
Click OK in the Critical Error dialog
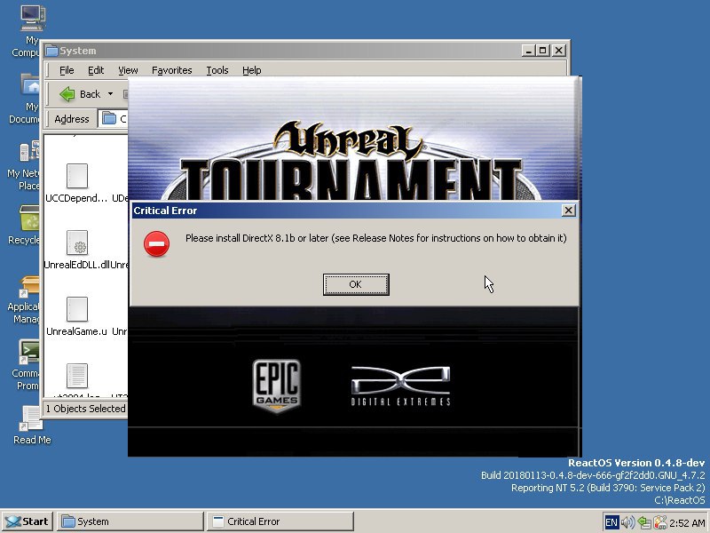(356, 284)
